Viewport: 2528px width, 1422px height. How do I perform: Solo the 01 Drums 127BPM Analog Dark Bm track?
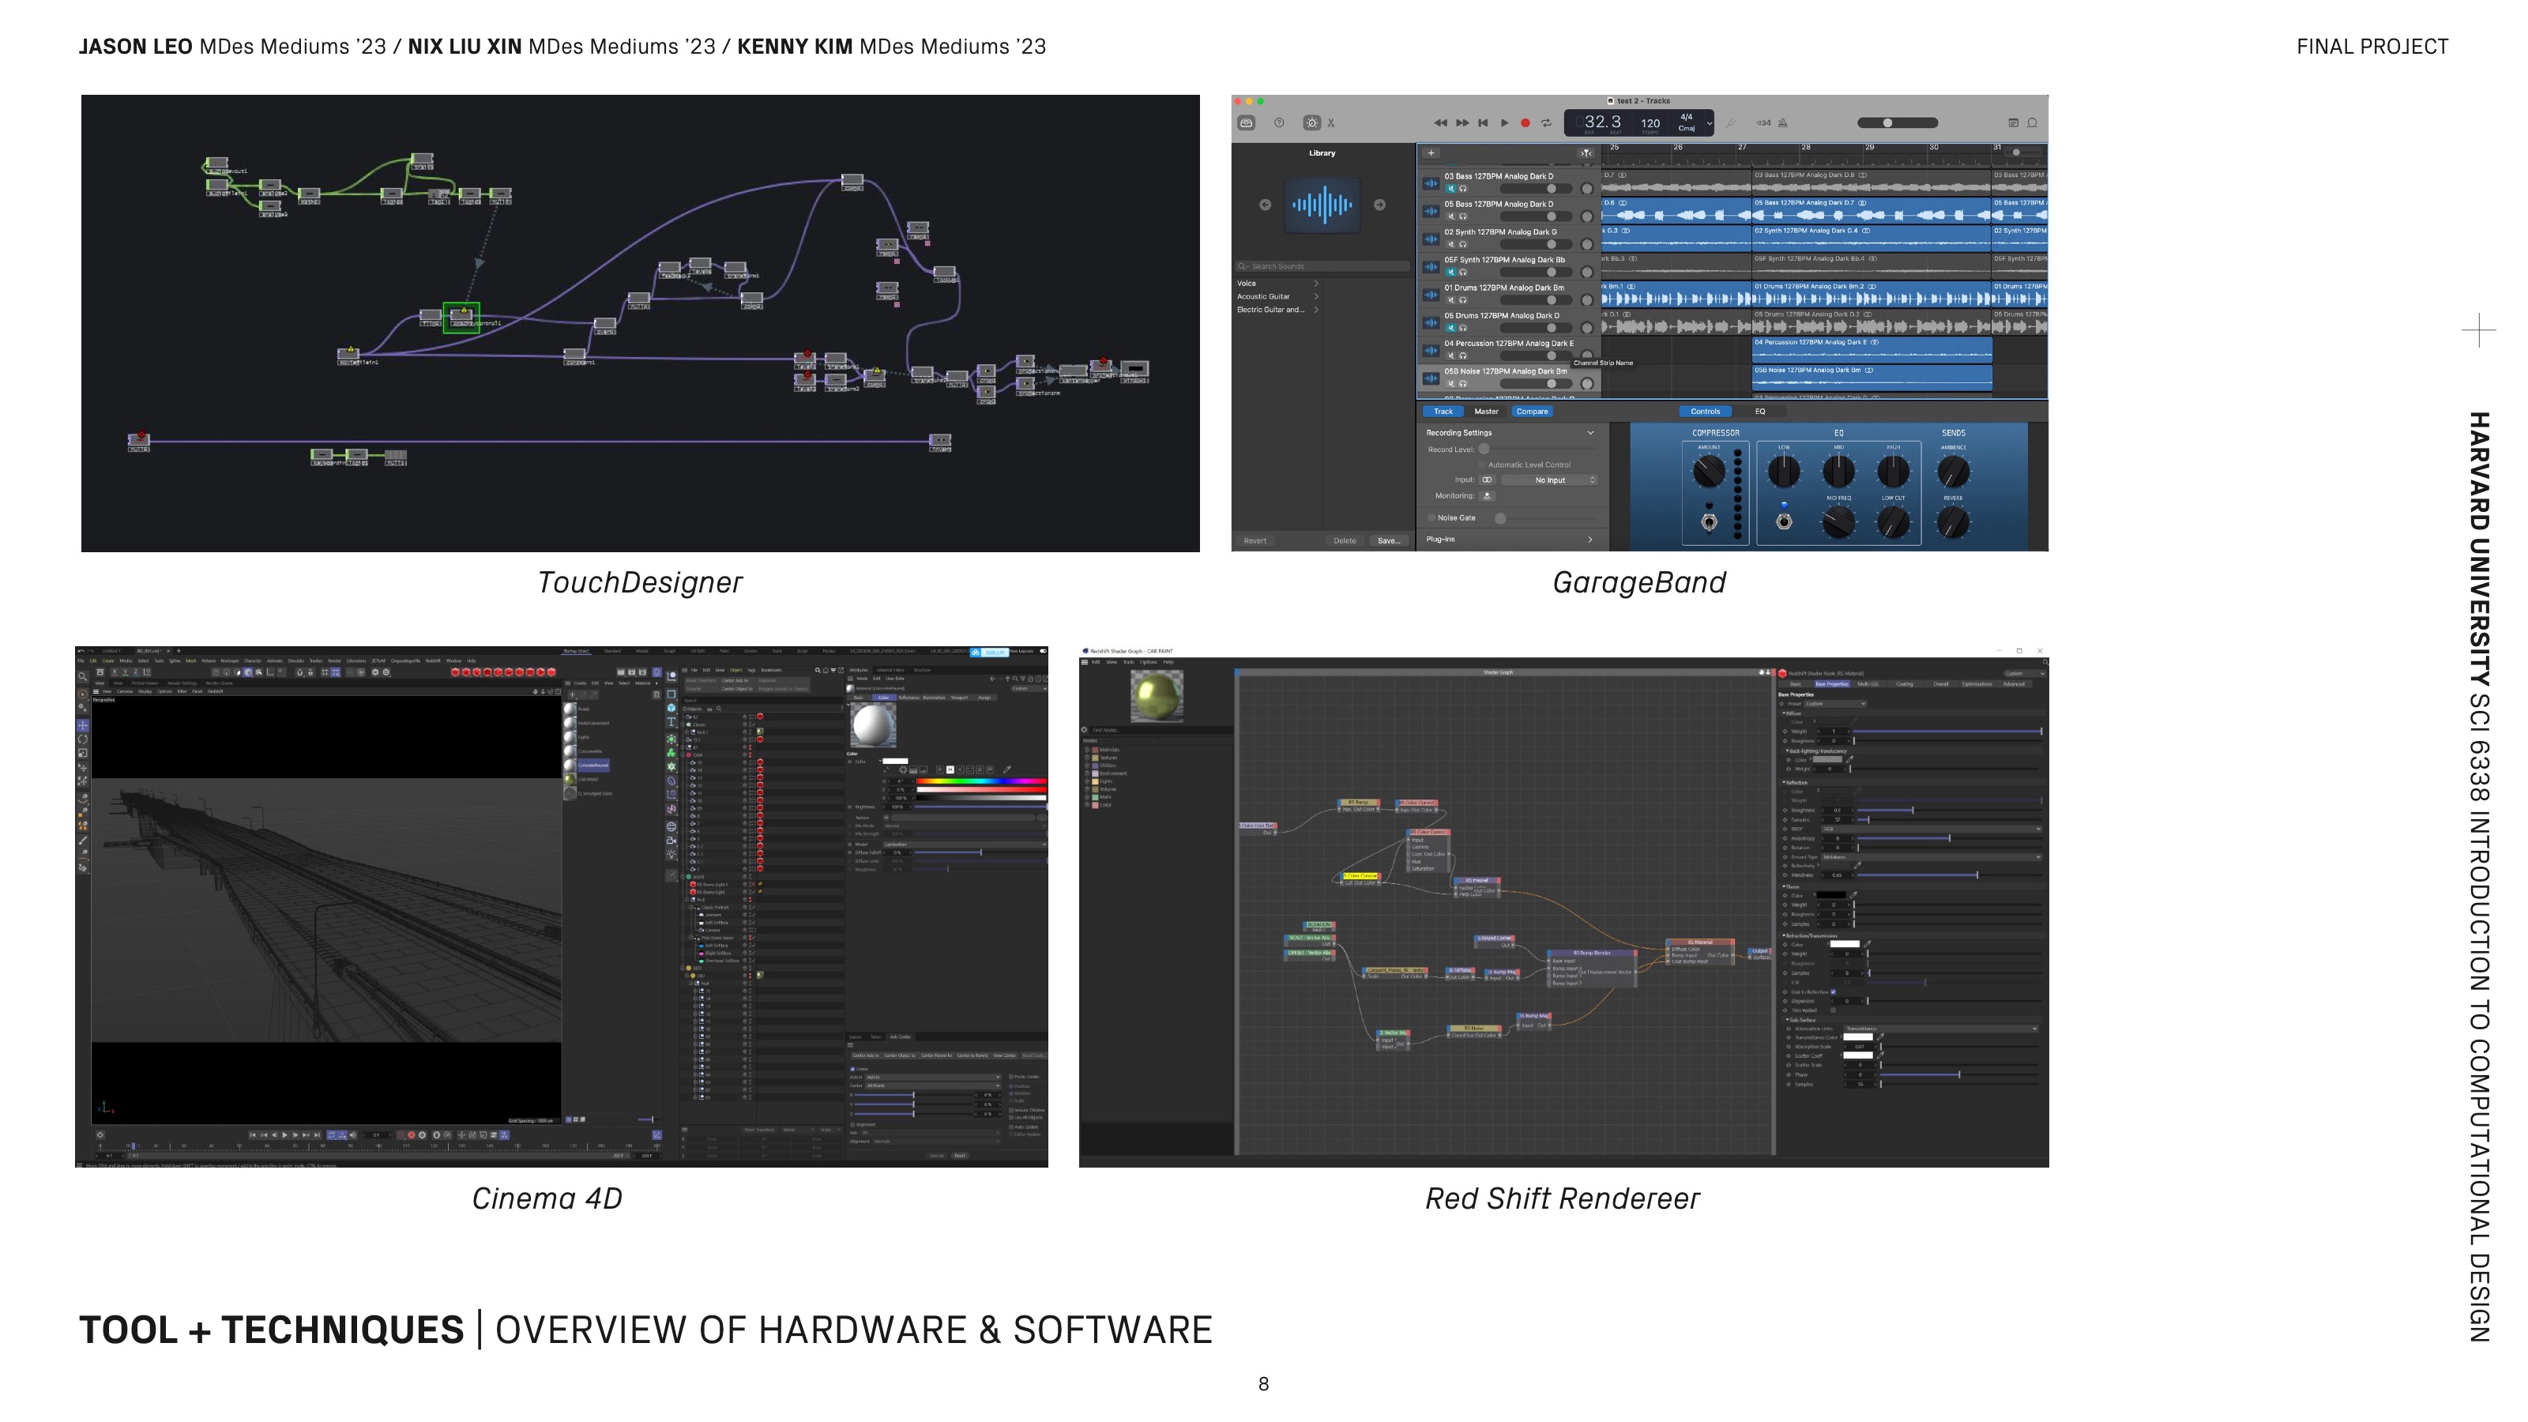tap(1462, 299)
